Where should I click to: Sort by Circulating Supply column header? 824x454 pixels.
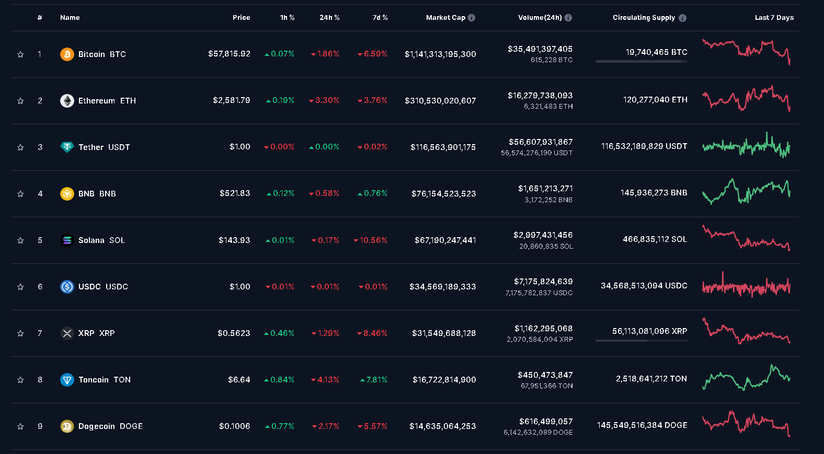[644, 18]
